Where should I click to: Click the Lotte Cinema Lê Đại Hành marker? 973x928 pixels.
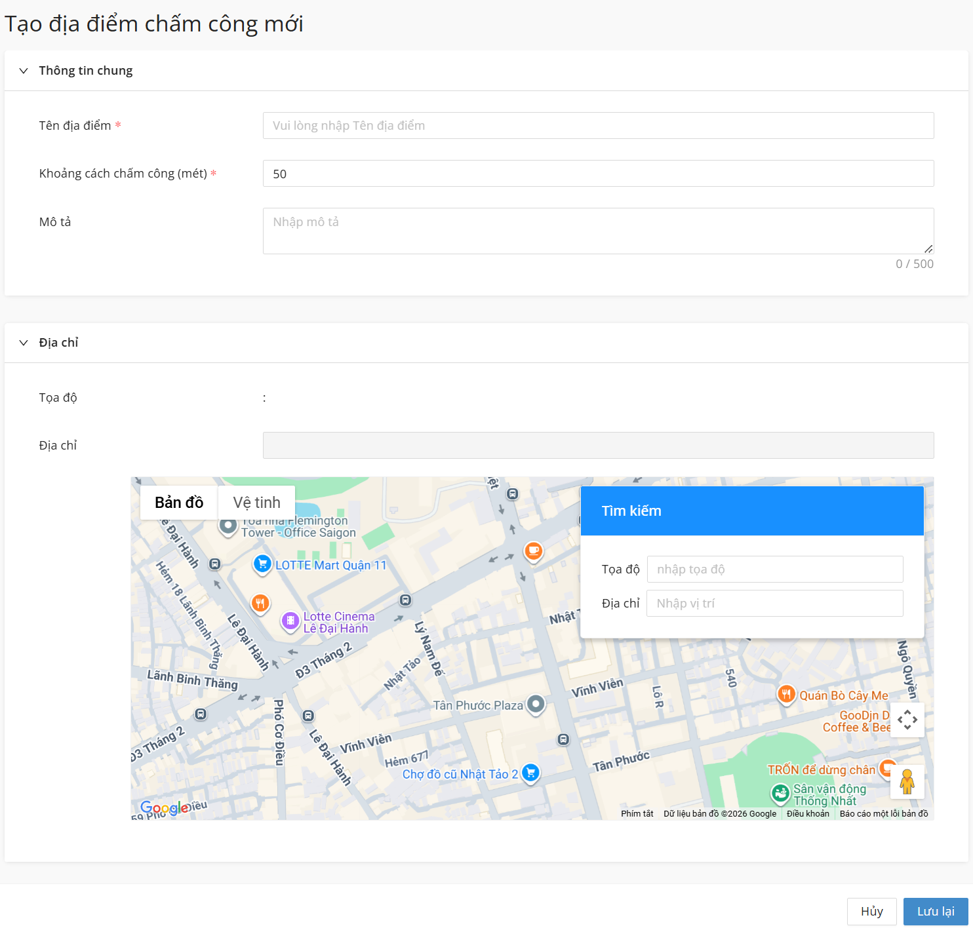290,621
